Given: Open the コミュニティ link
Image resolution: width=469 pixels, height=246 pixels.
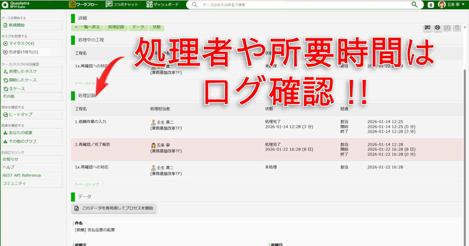Looking at the screenshot, I should (31, 184).
